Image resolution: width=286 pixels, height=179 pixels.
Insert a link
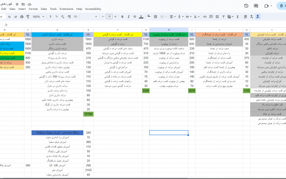pyautogui.click(x=205, y=17)
